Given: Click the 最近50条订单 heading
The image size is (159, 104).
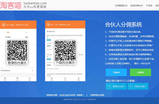Looking at the screenshot, I should coord(51,32).
